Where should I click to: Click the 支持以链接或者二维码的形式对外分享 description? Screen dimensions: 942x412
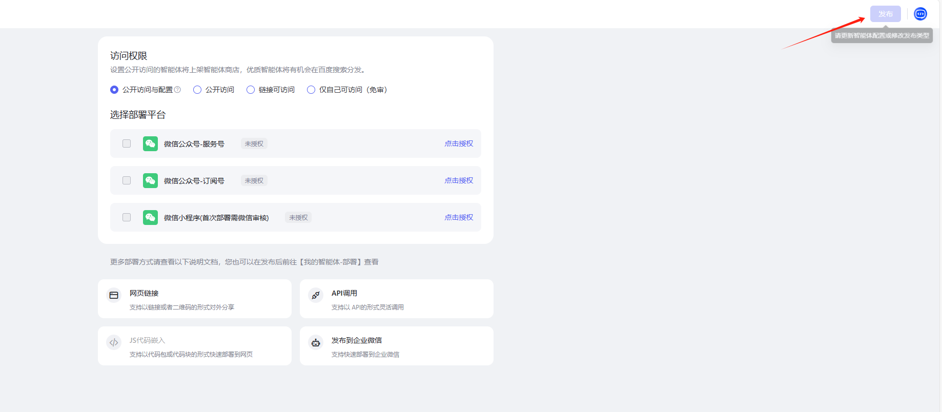click(182, 307)
